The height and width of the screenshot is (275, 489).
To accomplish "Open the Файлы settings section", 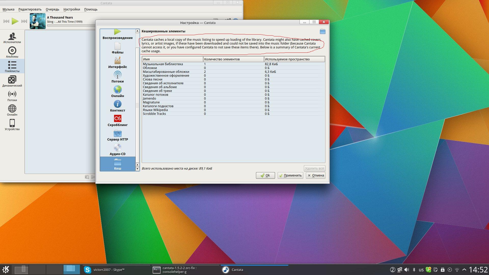I will click(117, 48).
